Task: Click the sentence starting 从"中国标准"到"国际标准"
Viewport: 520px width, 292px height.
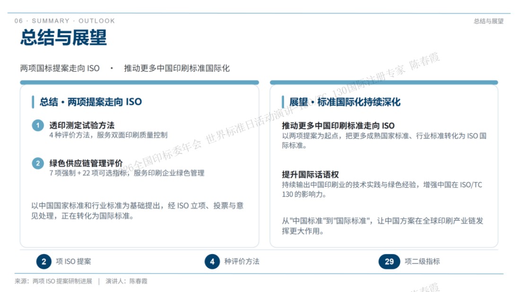Action: click(x=382, y=226)
